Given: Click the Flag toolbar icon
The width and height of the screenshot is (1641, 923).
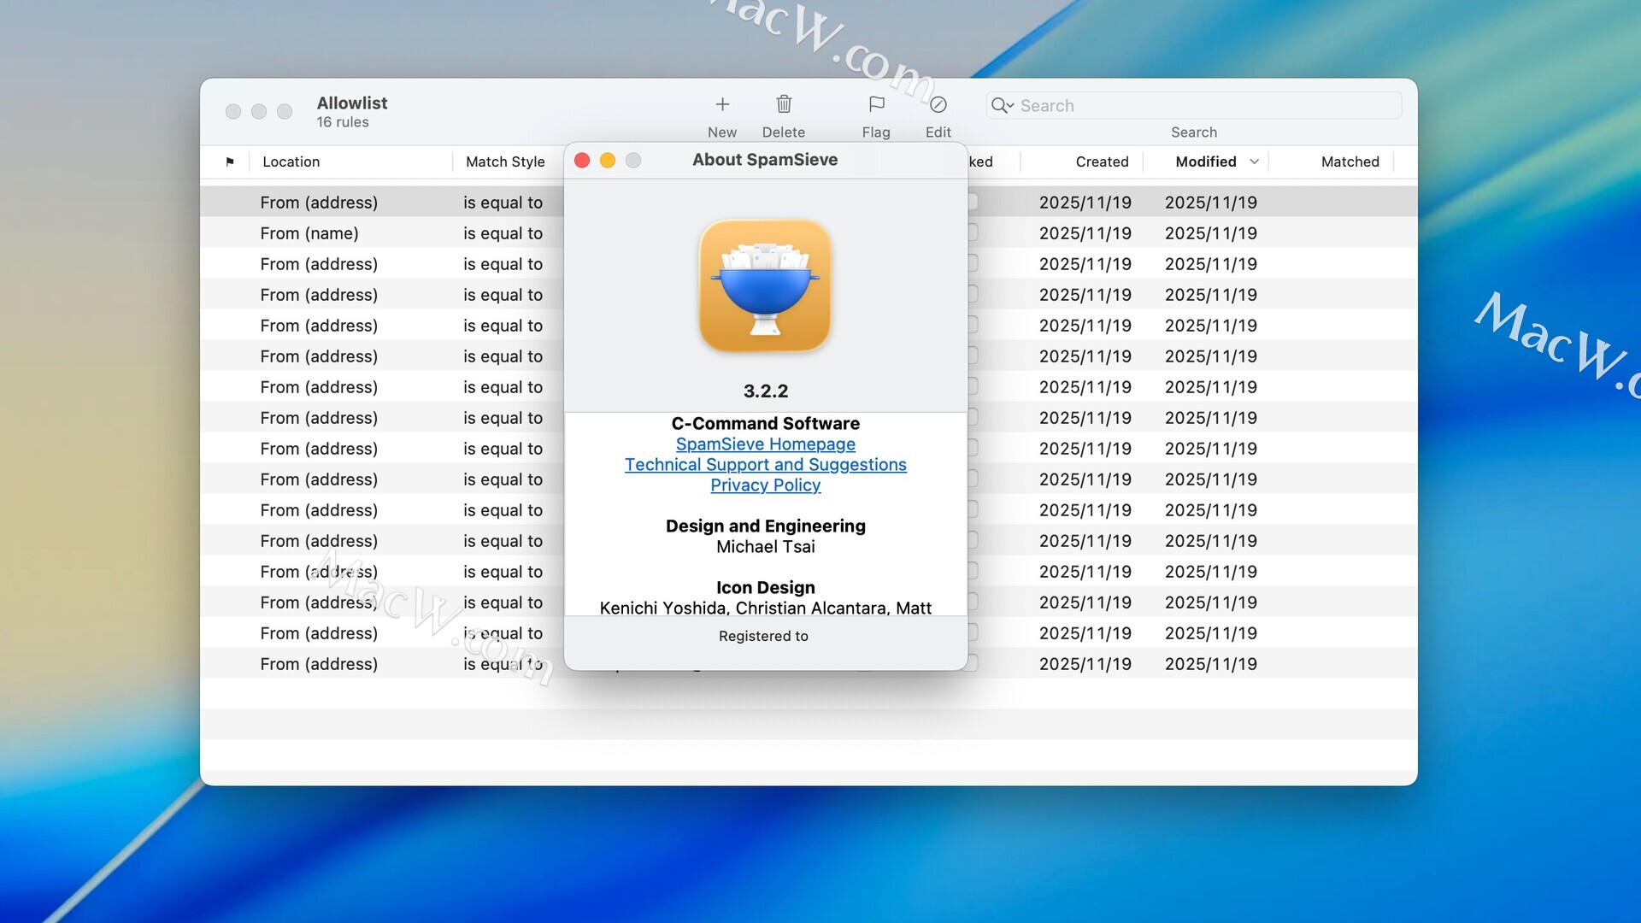Looking at the screenshot, I should [876, 104].
